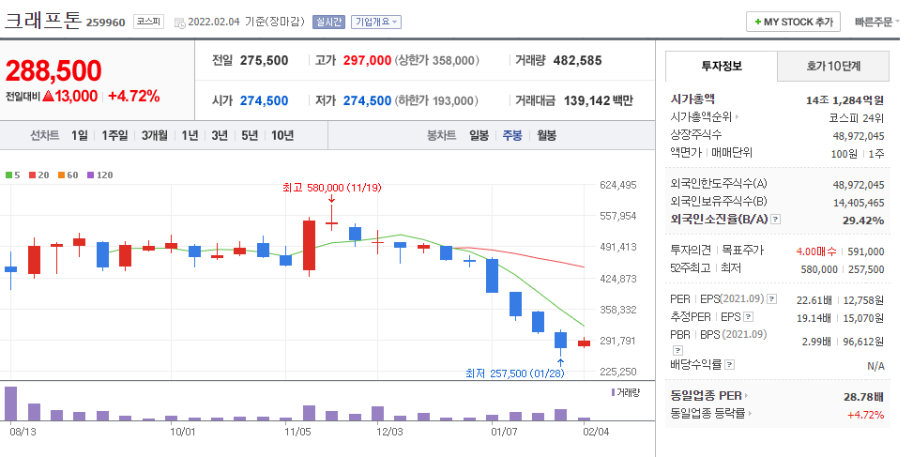Click the 고가 value 297,000
Viewport: 913px width, 457px height.
click(368, 61)
